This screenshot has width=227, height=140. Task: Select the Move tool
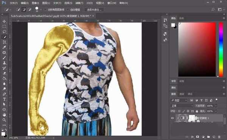[x=4, y=21]
